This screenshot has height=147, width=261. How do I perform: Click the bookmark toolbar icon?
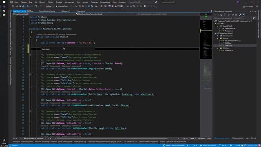[145, 7]
